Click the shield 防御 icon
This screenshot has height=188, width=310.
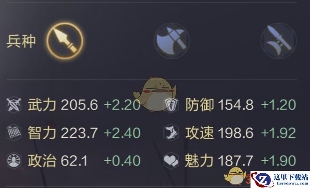171,105
